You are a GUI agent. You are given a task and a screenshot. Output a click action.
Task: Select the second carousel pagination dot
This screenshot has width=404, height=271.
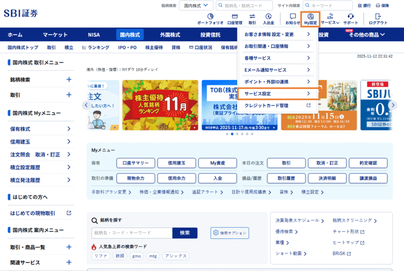pyautogui.click(x=232, y=134)
